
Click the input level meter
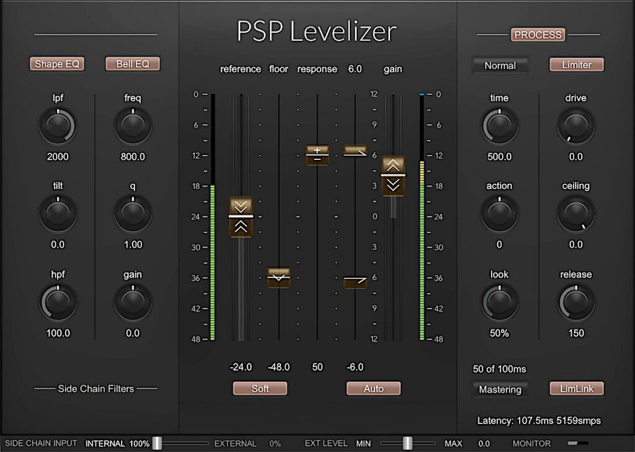click(x=213, y=216)
